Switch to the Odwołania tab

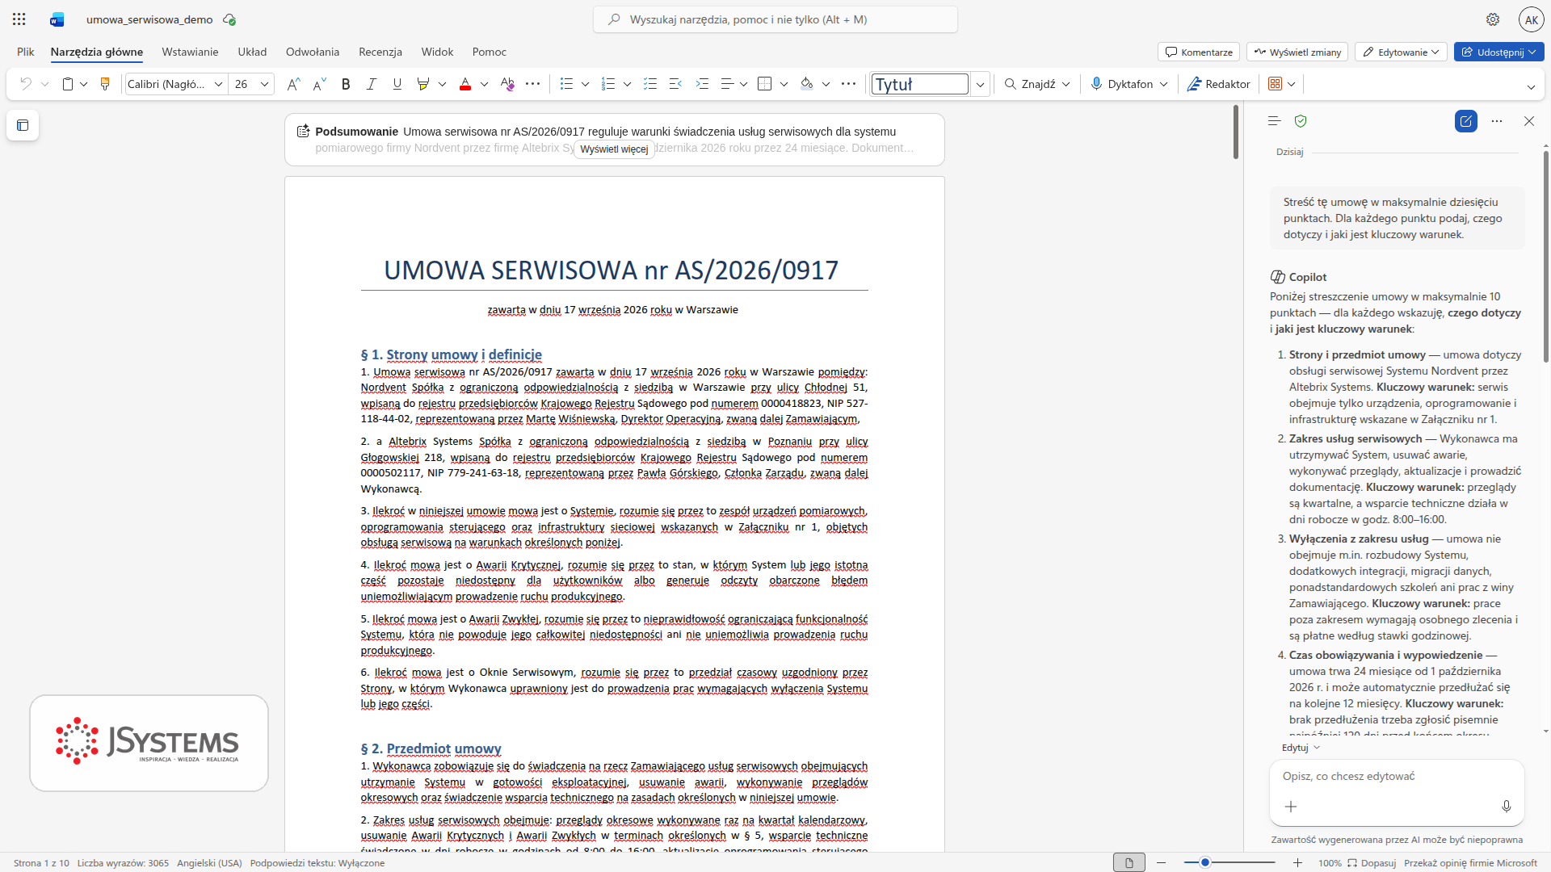pyautogui.click(x=313, y=52)
